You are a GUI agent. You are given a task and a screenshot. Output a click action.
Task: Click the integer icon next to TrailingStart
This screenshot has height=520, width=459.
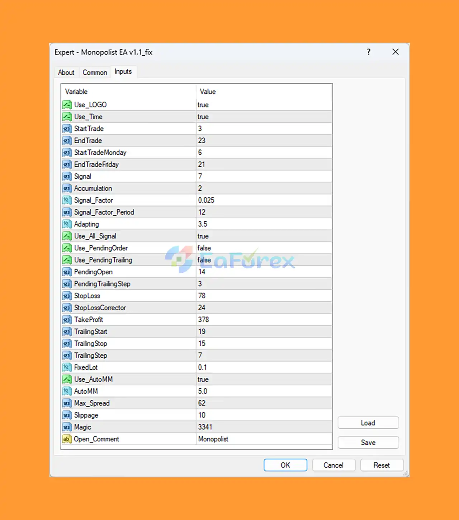67,331
